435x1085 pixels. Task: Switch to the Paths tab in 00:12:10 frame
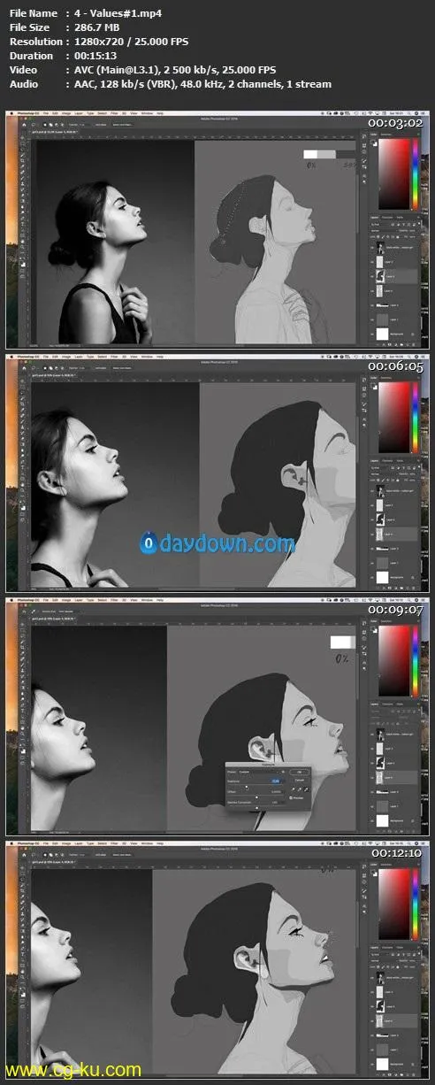(400, 947)
